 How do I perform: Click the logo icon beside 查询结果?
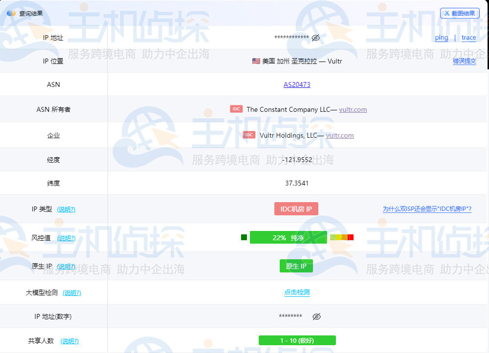coord(13,13)
